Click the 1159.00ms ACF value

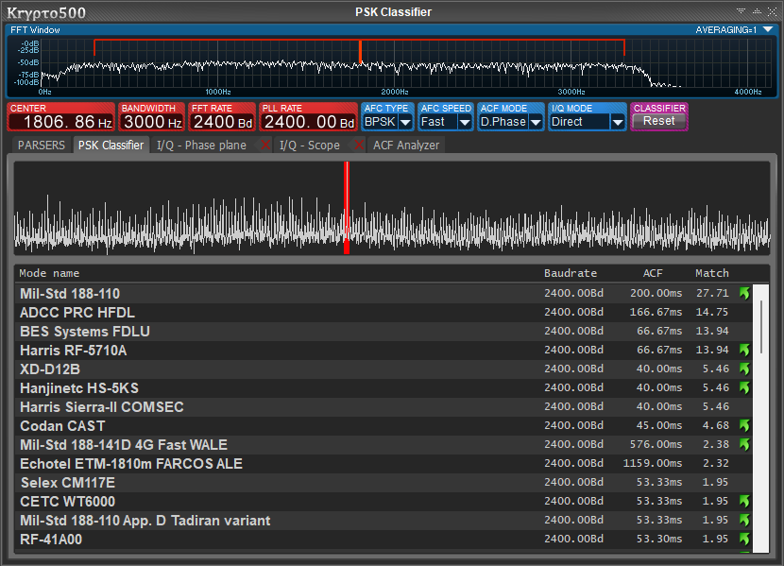653,463
